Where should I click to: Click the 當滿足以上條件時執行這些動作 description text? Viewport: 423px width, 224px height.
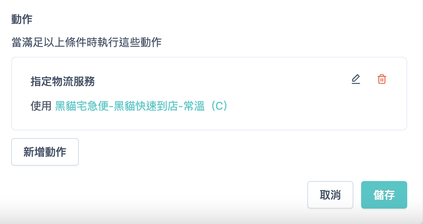click(x=87, y=43)
